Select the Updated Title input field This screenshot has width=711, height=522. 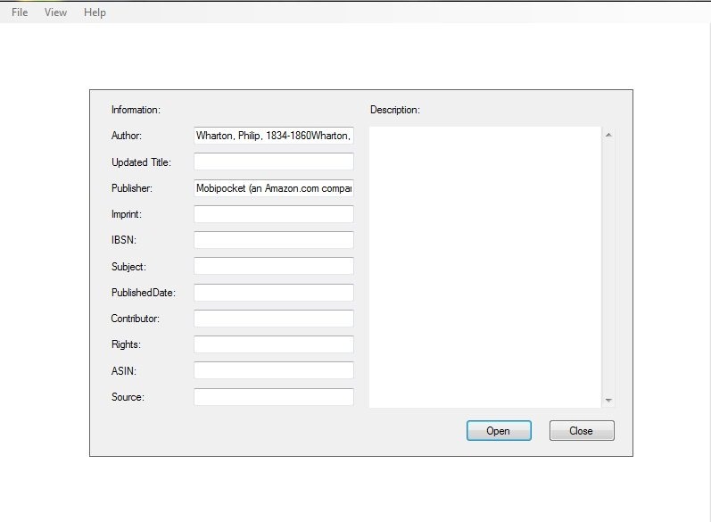coord(273,162)
